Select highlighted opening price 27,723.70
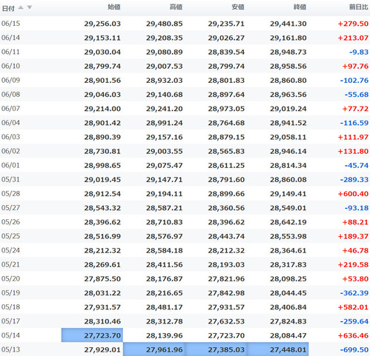The height and width of the screenshot is (356, 370). [x=92, y=335]
